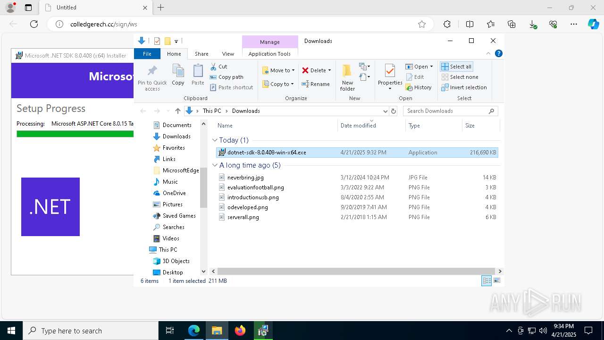Go up one folder level
This screenshot has height=340, width=604.
click(x=177, y=111)
